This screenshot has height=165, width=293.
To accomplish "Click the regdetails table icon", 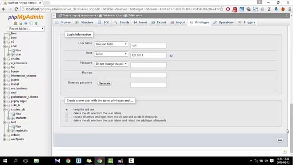I will pos(13,131).
